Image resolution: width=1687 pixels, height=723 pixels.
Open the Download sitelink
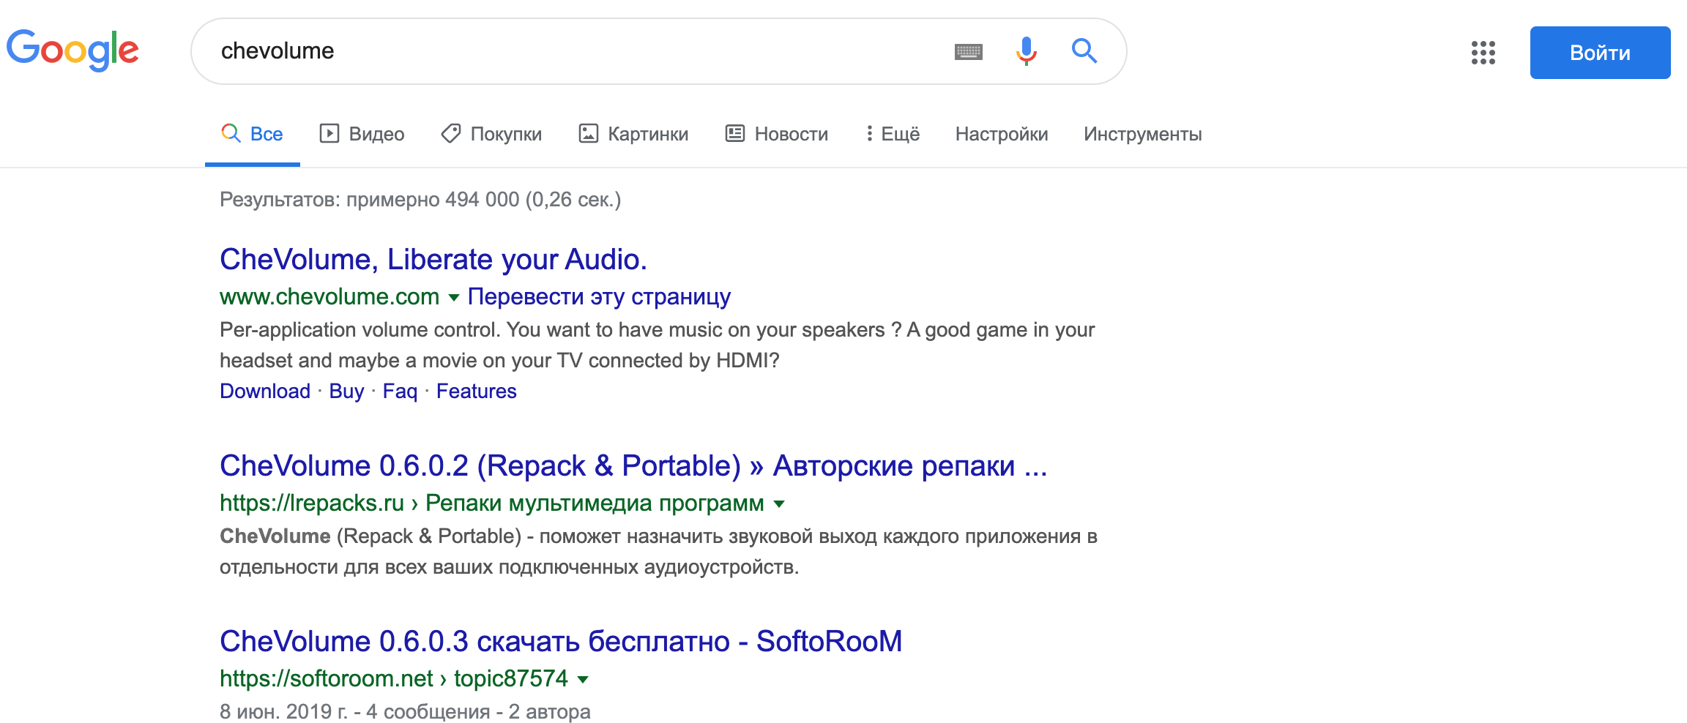(265, 391)
